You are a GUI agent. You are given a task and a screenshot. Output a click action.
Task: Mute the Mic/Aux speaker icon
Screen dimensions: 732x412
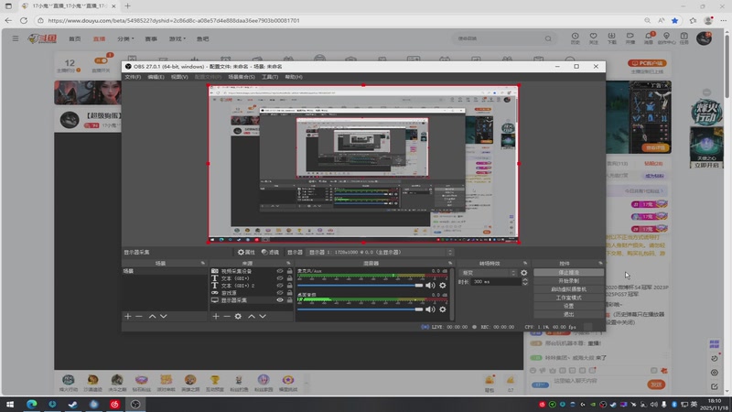(x=430, y=286)
